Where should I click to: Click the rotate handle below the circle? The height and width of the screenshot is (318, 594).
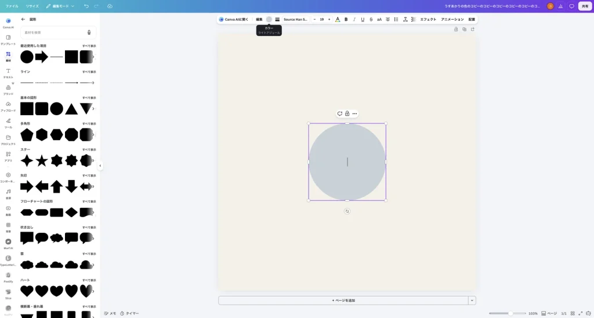point(347,211)
